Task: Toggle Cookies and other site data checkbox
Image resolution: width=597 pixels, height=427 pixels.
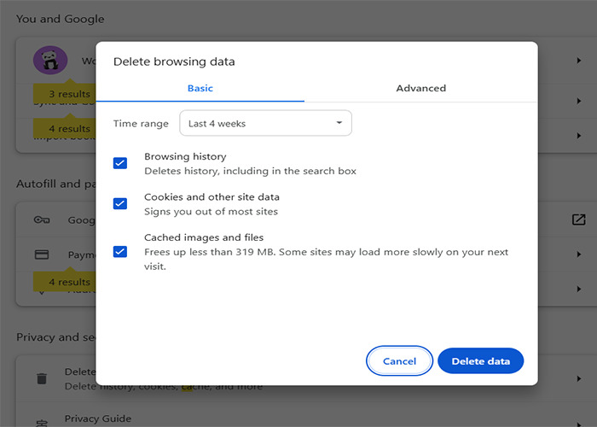Action: coord(120,203)
